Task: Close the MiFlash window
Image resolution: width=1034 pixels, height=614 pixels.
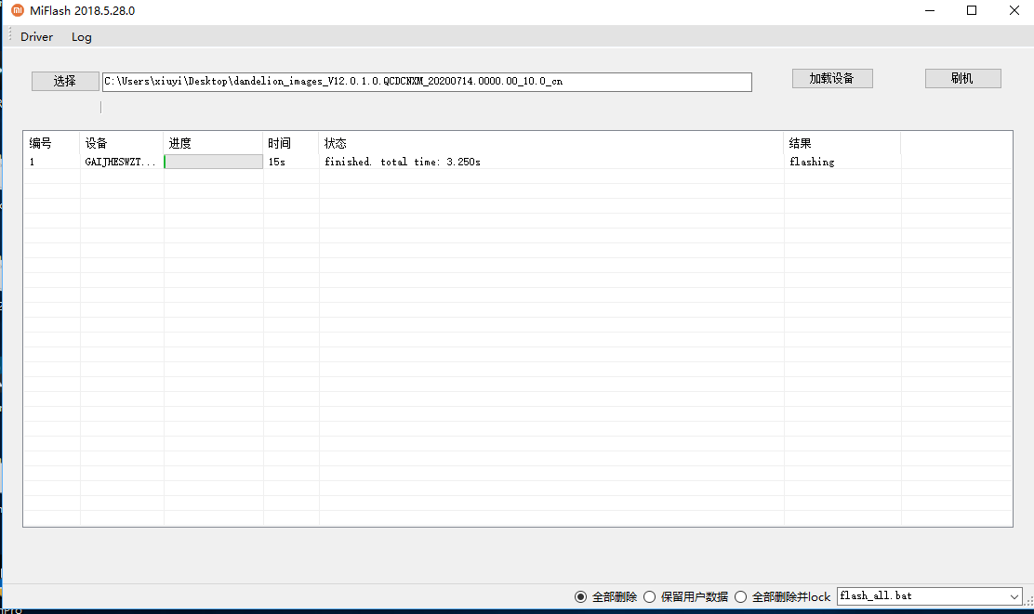Action: (1014, 10)
